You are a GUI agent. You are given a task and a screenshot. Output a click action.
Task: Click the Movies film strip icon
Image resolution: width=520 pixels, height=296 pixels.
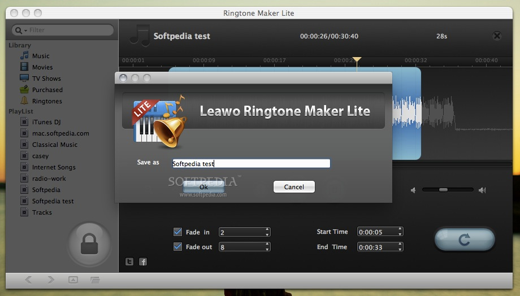pyautogui.click(x=24, y=67)
